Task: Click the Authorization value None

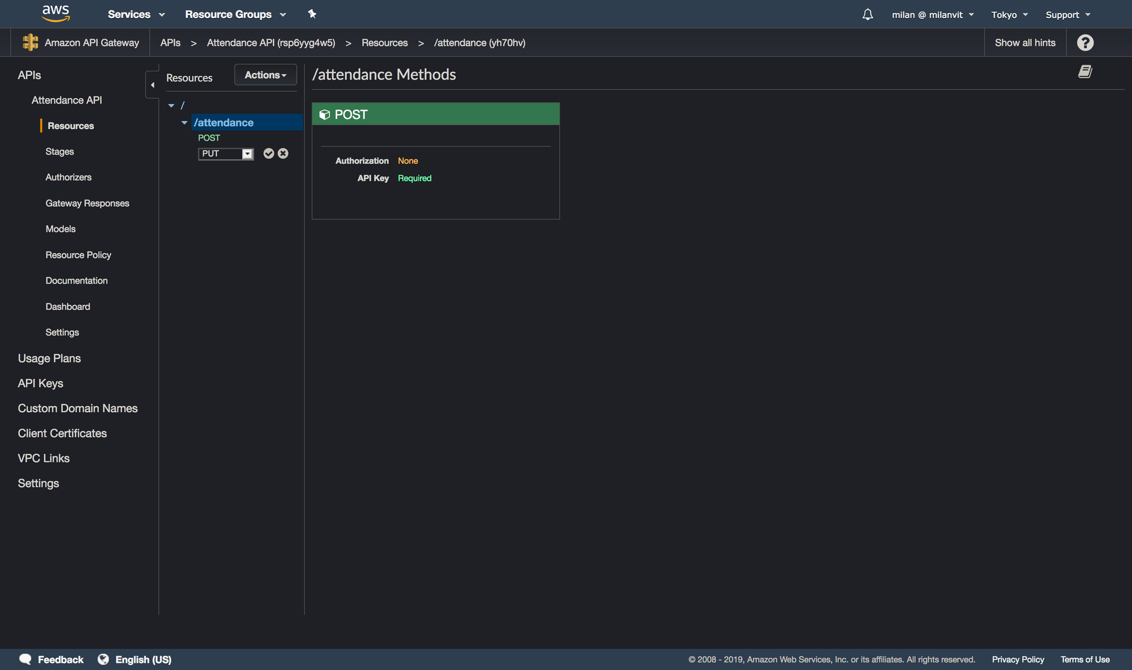Action: (x=408, y=161)
